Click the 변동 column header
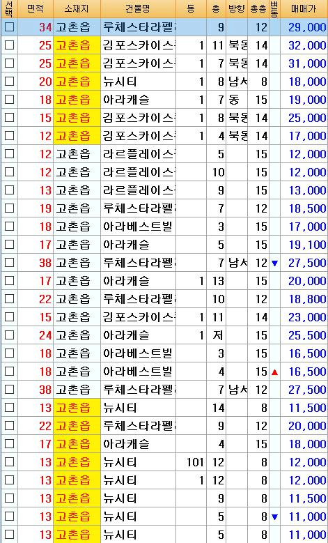The image size is (328, 543). [274, 9]
